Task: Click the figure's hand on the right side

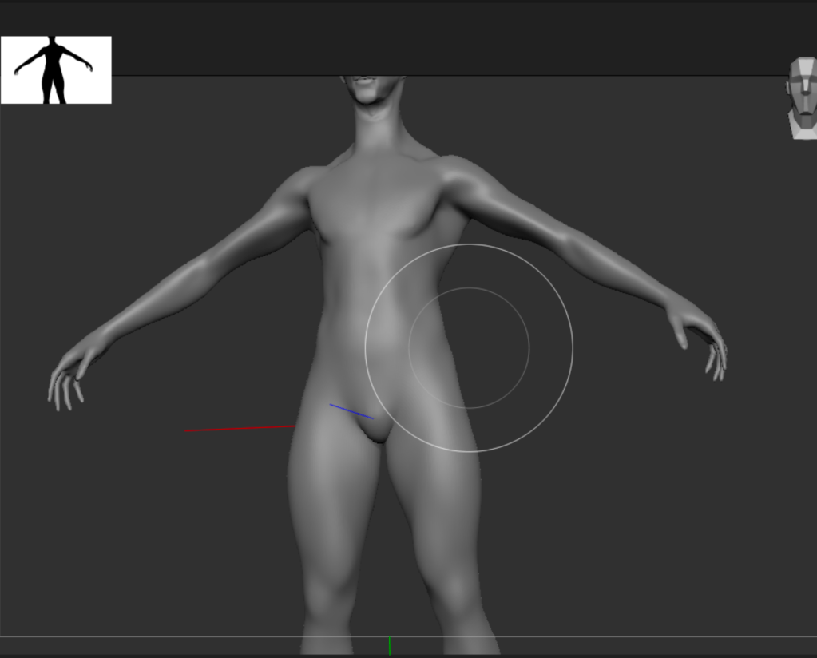Action: [x=701, y=339]
